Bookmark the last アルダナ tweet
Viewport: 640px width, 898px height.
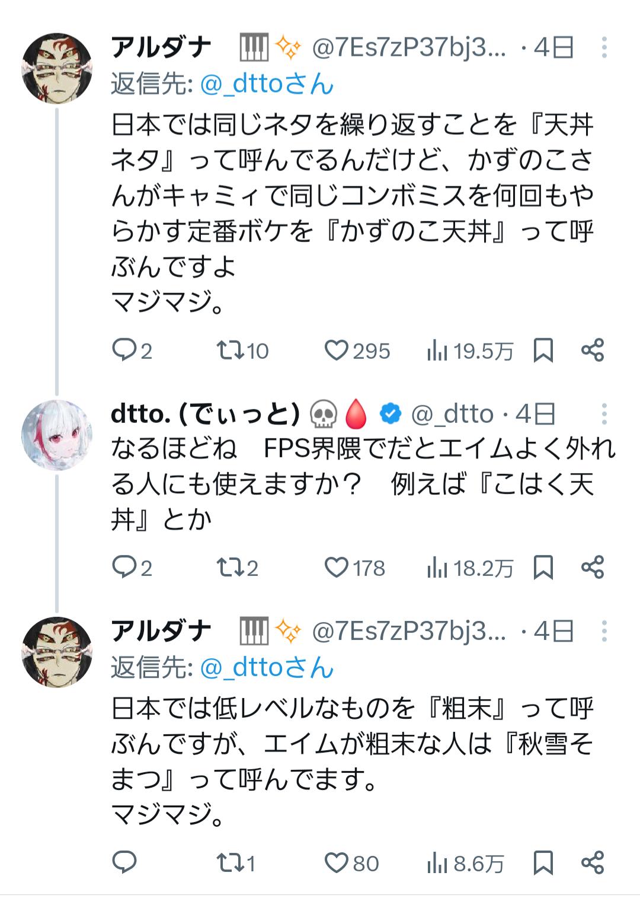tap(543, 862)
